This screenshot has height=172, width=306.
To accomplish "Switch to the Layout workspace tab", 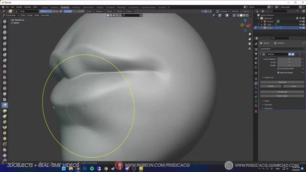I will (44, 8).
